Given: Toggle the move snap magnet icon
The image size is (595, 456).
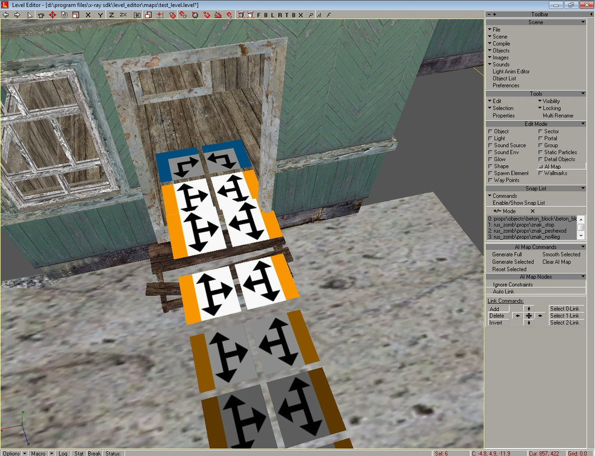Looking at the screenshot, I should pyautogui.click(x=229, y=15).
